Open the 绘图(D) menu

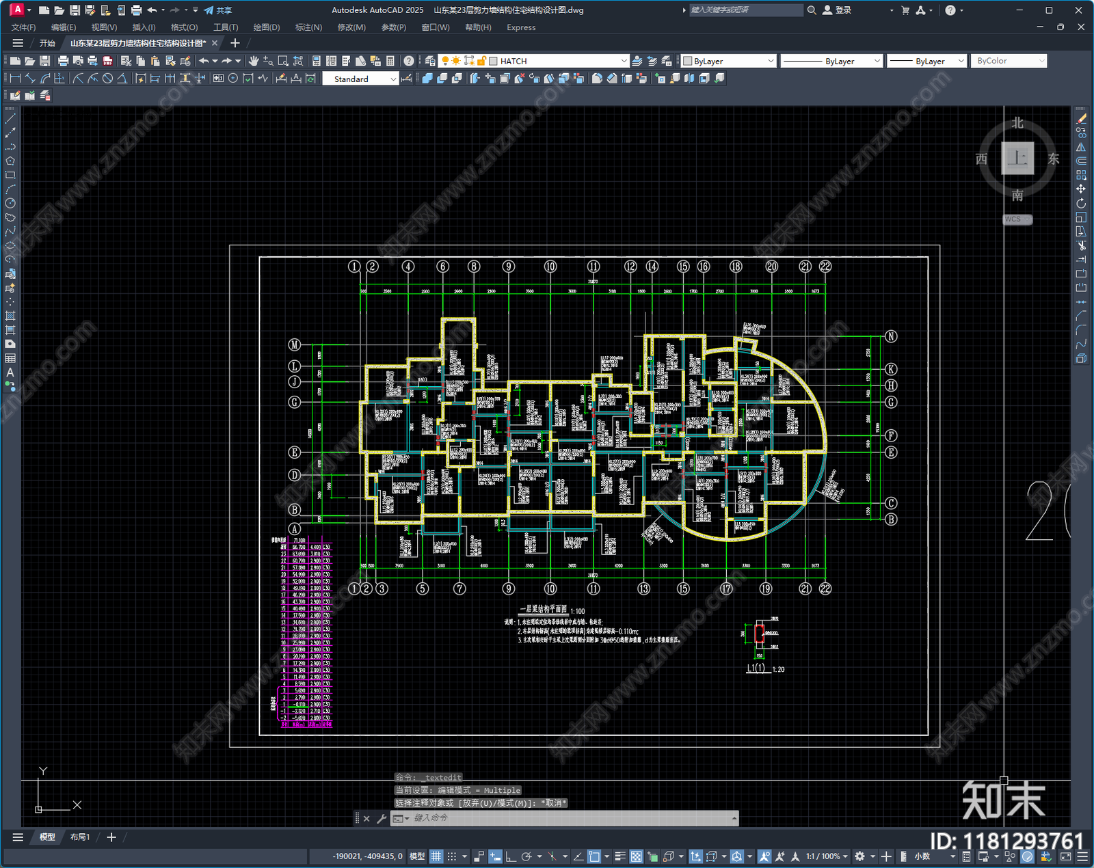click(x=267, y=27)
